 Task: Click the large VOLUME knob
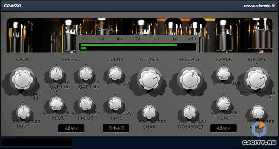point(256,80)
